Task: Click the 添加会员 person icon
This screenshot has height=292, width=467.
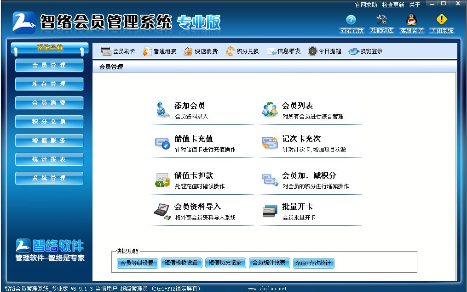Action: coord(162,110)
